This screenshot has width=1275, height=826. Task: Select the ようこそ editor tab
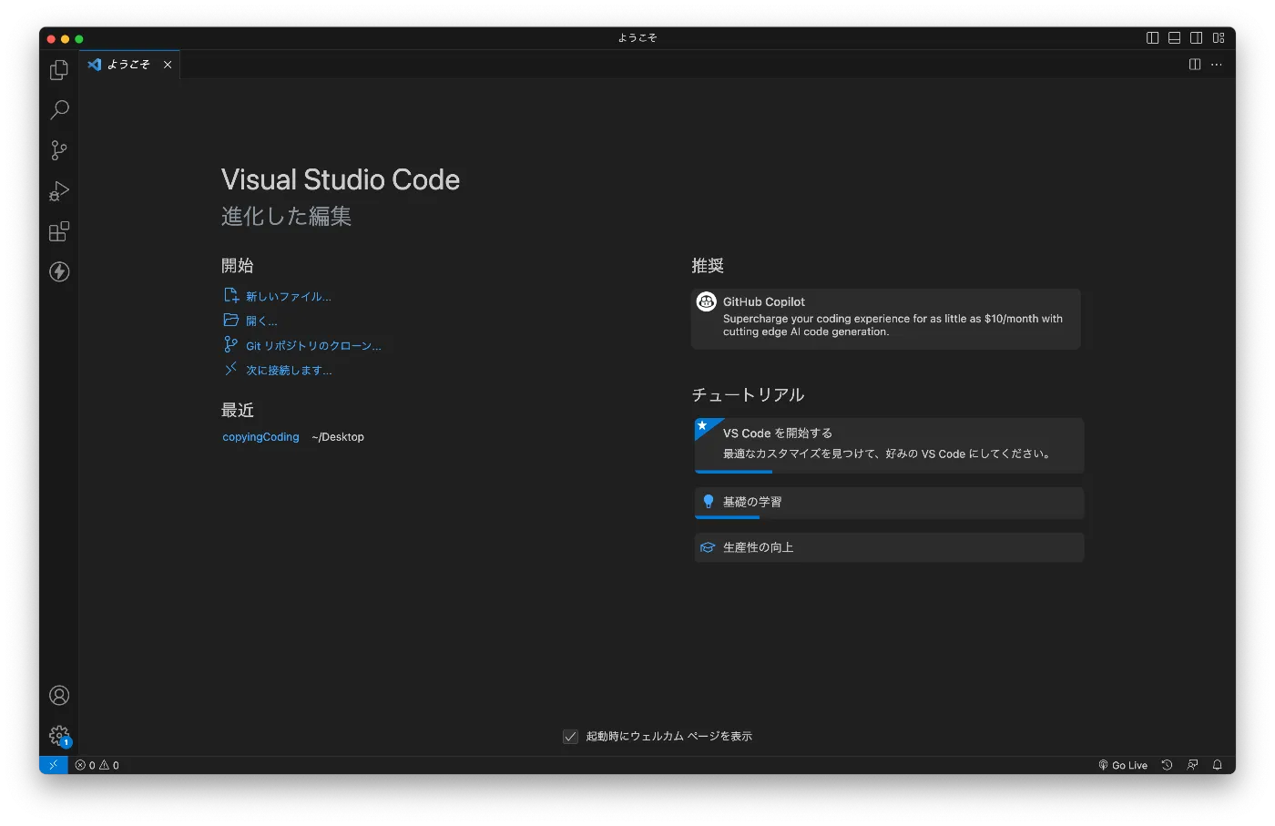(x=128, y=65)
